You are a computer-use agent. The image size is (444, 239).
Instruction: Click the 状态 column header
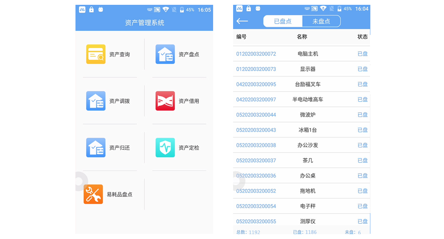point(362,37)
